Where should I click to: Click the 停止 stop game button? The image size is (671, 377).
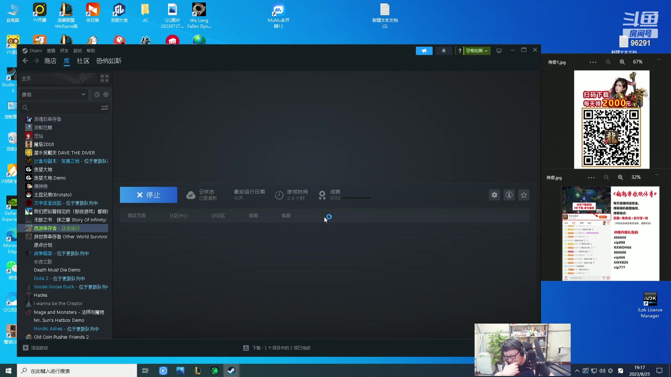click(x=149, y=195)
